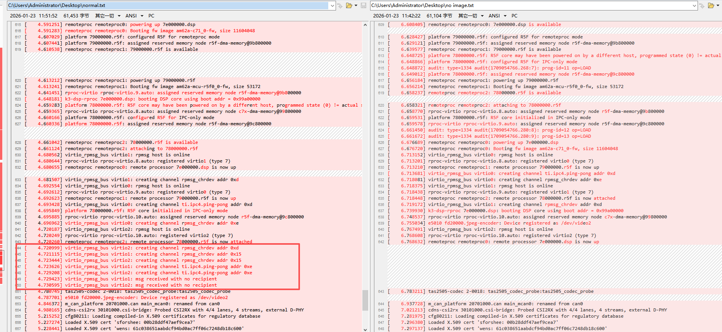Open the left pane ANSI encoding menu
The image size is (722, 332).
[134, 16]
